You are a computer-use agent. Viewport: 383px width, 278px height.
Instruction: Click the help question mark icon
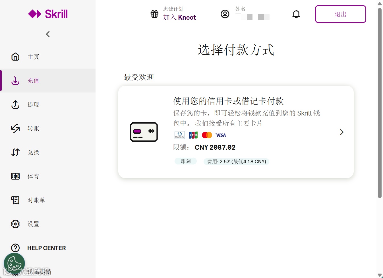point(15,248)
